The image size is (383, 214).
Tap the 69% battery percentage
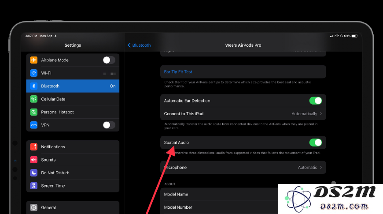[x=347, y=36]
